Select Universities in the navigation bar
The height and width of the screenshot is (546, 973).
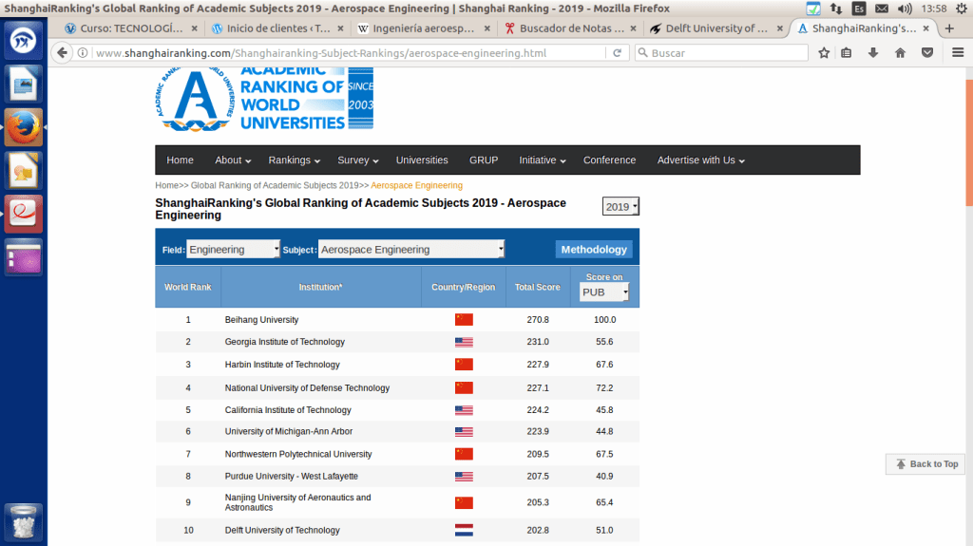click(x=422, y=160)
